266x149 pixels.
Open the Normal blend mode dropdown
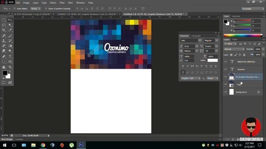click(x=234, y=49)
